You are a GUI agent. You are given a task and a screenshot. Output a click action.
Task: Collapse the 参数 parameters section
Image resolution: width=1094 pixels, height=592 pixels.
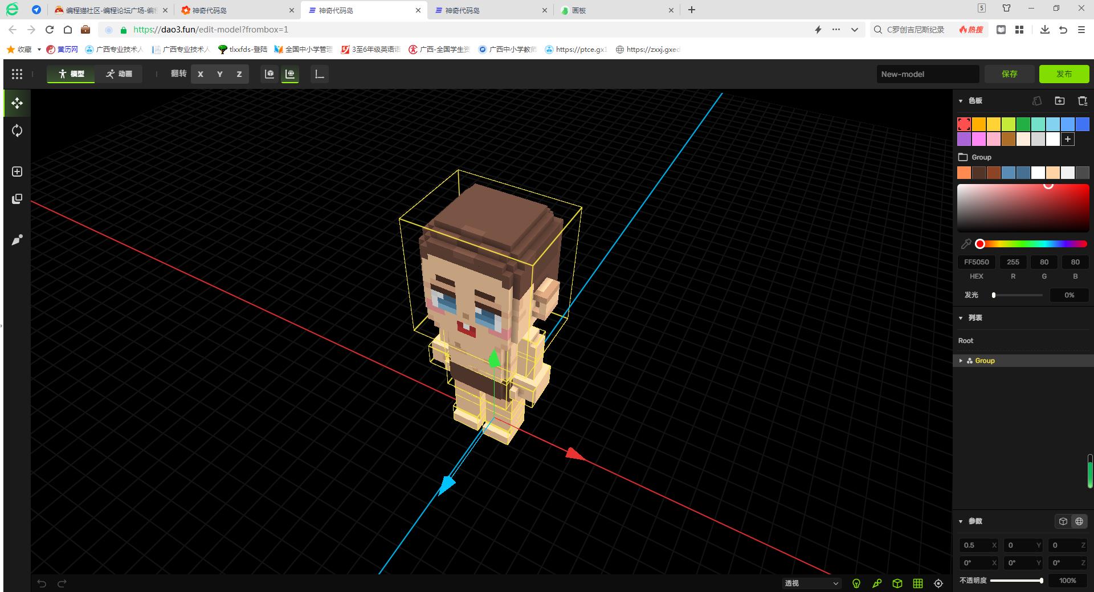pos(961,521)
